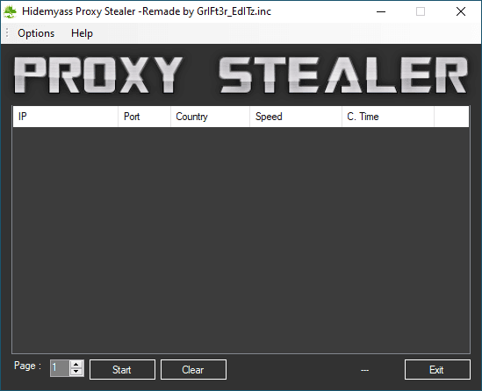Click the Clear button
Viewport: 482px width, 391px height.
click(193, 369)
